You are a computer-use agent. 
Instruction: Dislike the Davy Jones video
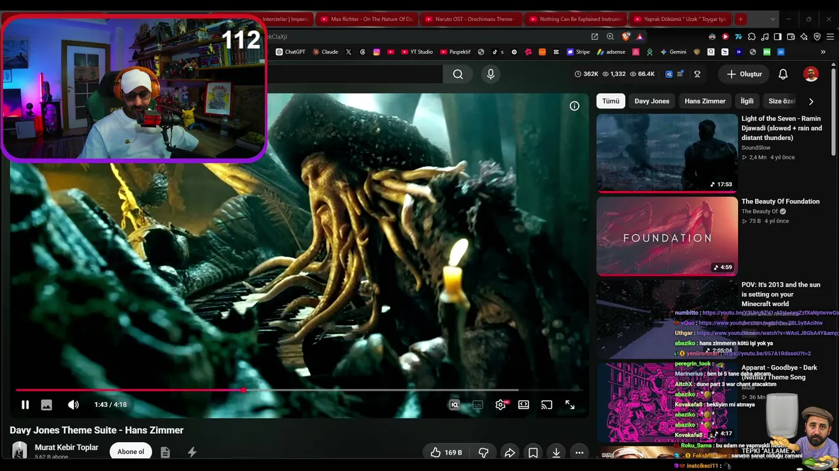(x=484, y=452)
